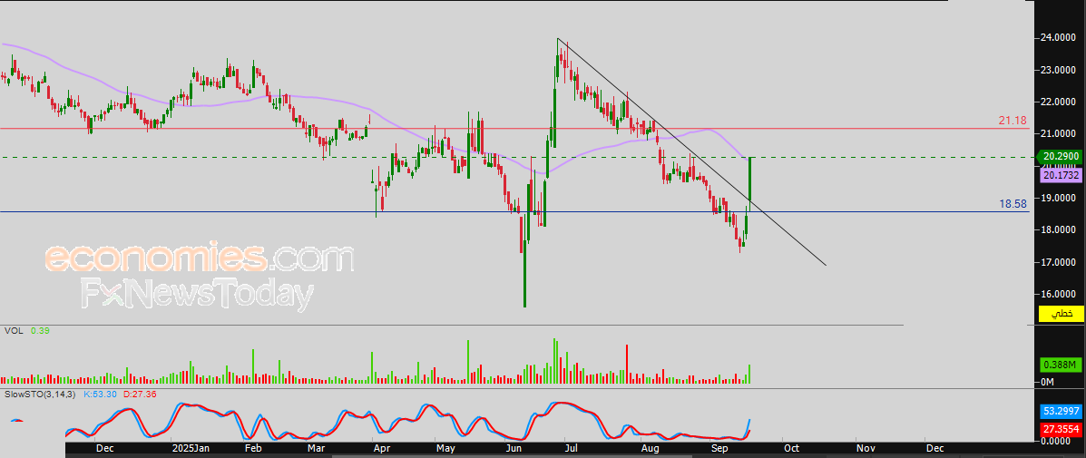Click the Feb label on the time axis

pos(253,448)
